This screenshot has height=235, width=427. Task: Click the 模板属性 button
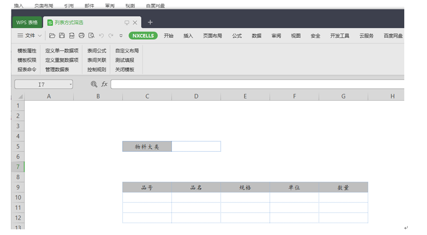coord(27,51)
